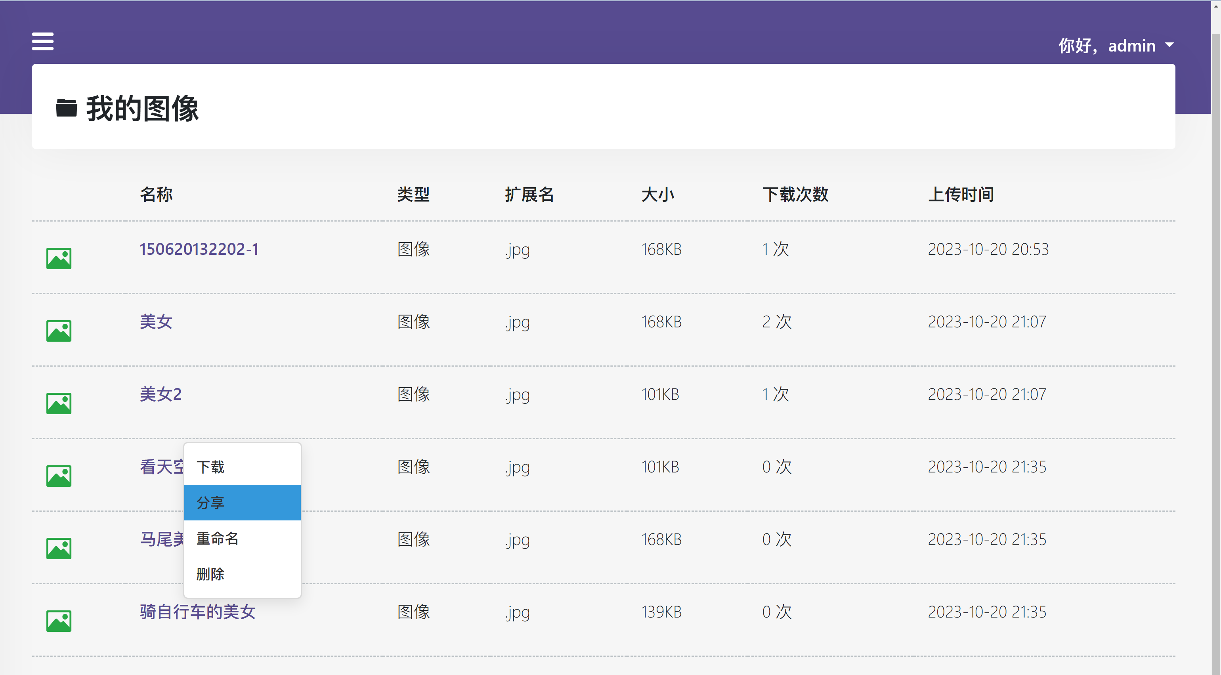Screen dimensions: 1221x675
Task: Click the 扩展名 column header
Action: coord(529,194)
